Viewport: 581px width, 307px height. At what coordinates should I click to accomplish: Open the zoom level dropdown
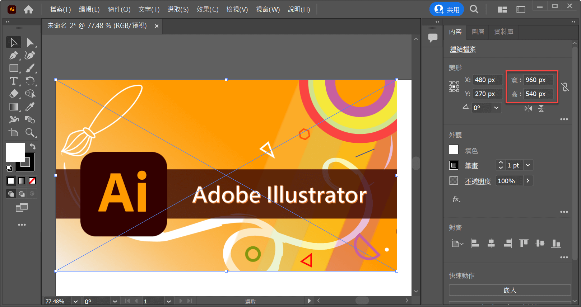[x=75, y=301]
